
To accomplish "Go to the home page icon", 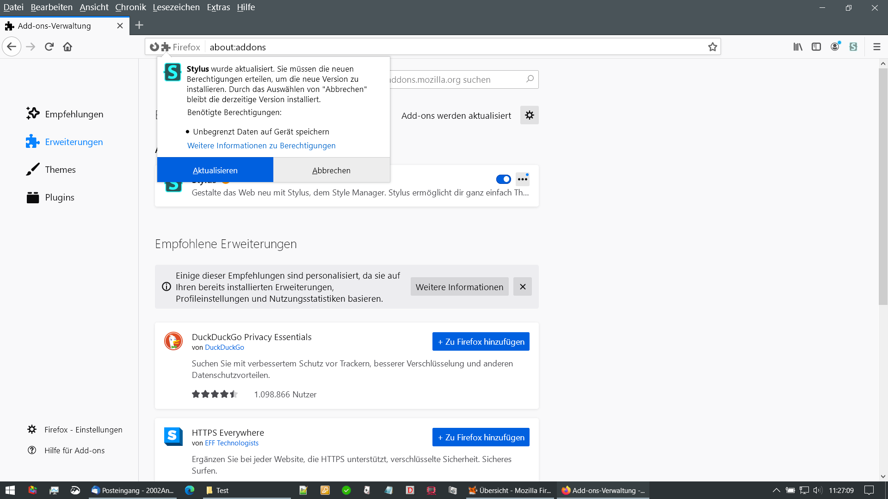I will click(68, 47).
